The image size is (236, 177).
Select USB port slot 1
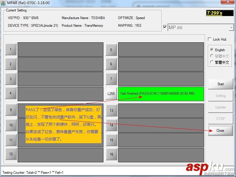pyautogui.click(x=11, y=49)
